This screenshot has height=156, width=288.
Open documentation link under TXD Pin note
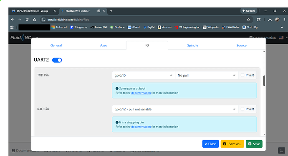141,93
